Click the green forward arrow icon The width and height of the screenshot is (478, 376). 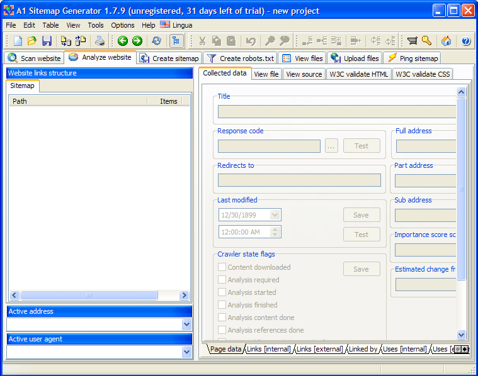(x=137, y=41)
